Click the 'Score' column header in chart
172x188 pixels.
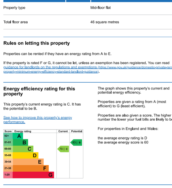click(x=8, y=131)
